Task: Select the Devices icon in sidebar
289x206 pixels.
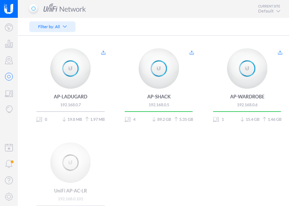Action: [x=9, y=77]
